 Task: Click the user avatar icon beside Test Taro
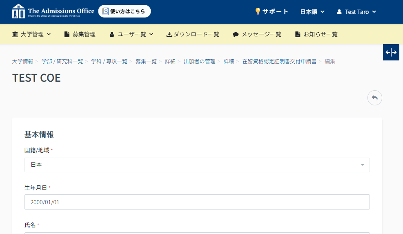pyautogui.click(x=339, y=12)
